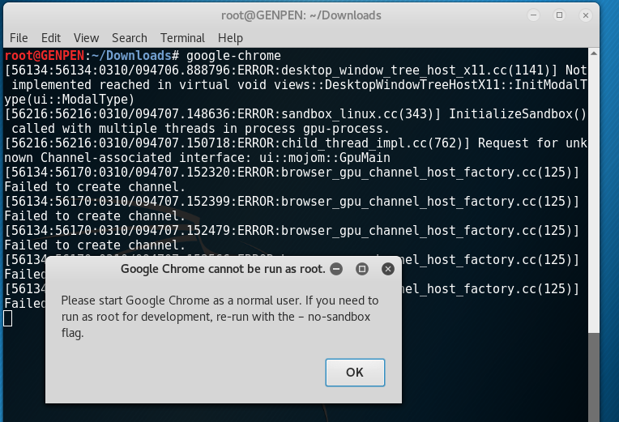The image size is (619, 422).
Task: Click the child_thread_impl.cc(762) error line
Action: click(295, 151)
